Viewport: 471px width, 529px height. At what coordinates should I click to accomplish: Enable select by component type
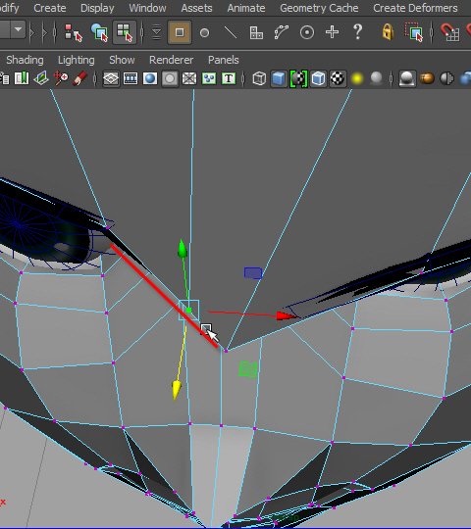tap(125, 32)
